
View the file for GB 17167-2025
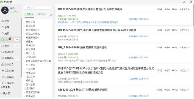[x=184, y=9]
